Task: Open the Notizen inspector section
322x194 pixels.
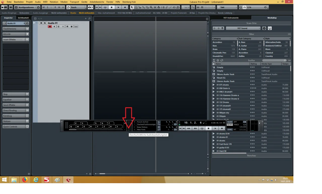Action: coord(16,121)
